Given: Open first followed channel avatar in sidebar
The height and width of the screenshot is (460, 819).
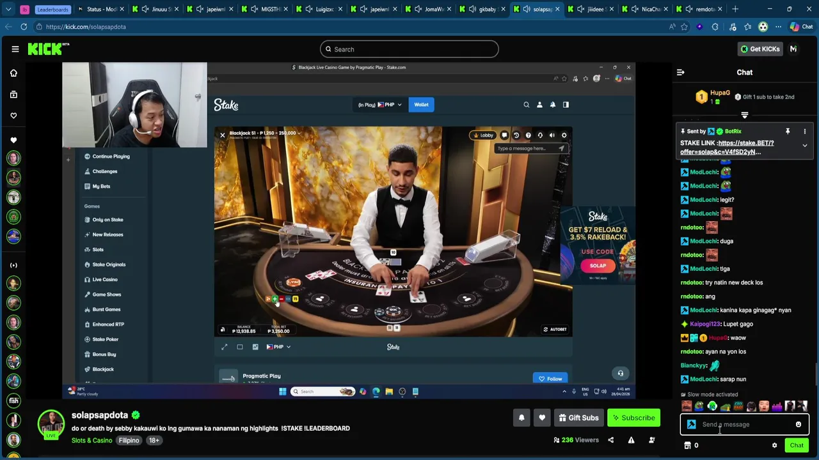Looking at the screenshot, I should (13, 158).
